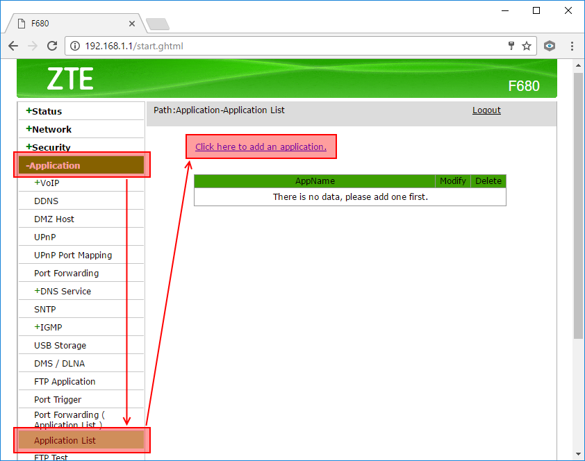Collapse the Application menu
The width and height of the screenshot is (585, 461).
[81, 165]
